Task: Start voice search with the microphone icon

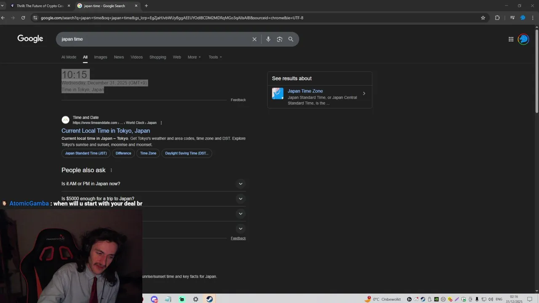Action: [x=268, y=39]
